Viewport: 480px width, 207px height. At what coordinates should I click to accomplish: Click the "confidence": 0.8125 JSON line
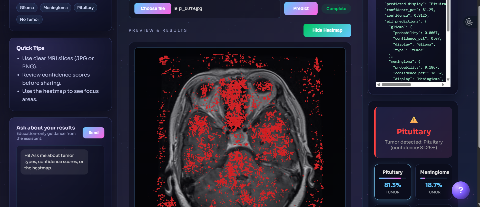(x=407, y=15)
